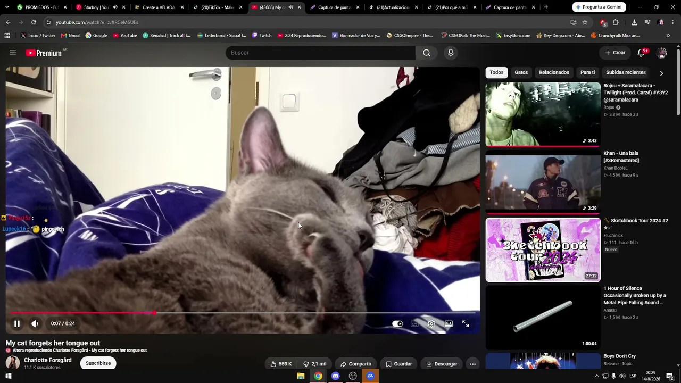
Task: Show more filter chips with the right arrow
Action: (x=661, y=73)
